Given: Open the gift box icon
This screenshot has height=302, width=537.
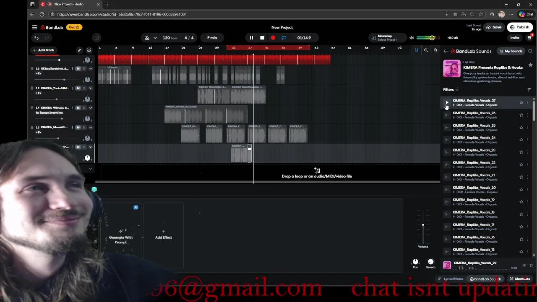Looking at the screenshot, I should (x=529, y=38).
